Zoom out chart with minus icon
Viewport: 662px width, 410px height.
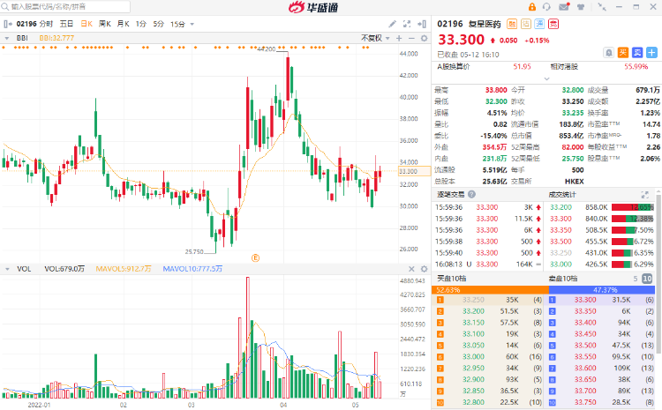411,38
